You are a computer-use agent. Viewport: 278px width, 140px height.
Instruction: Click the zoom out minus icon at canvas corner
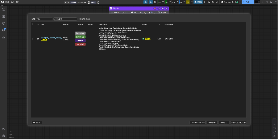(274, 124)
